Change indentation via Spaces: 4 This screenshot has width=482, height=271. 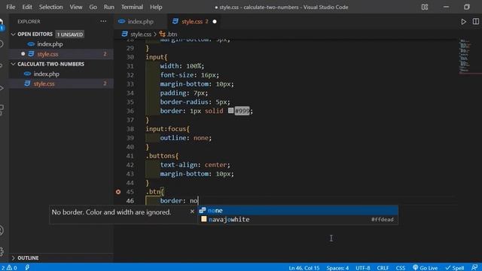tap(337, 268)
